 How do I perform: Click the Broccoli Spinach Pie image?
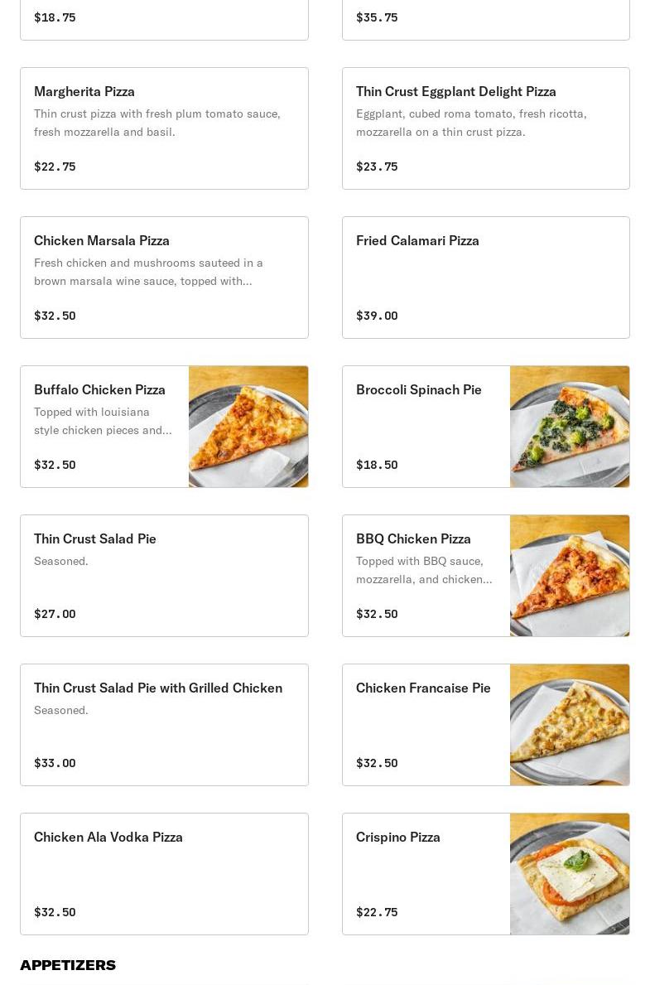570,427
